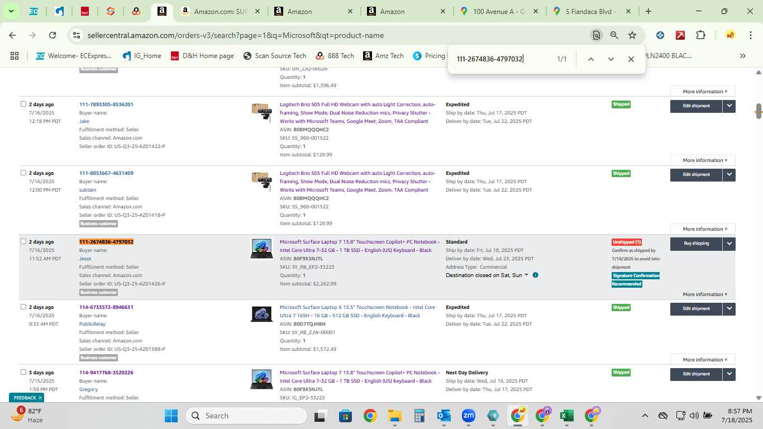Open the speaker volume tray icon
The image size is (763, 429).
coord(694,416)
